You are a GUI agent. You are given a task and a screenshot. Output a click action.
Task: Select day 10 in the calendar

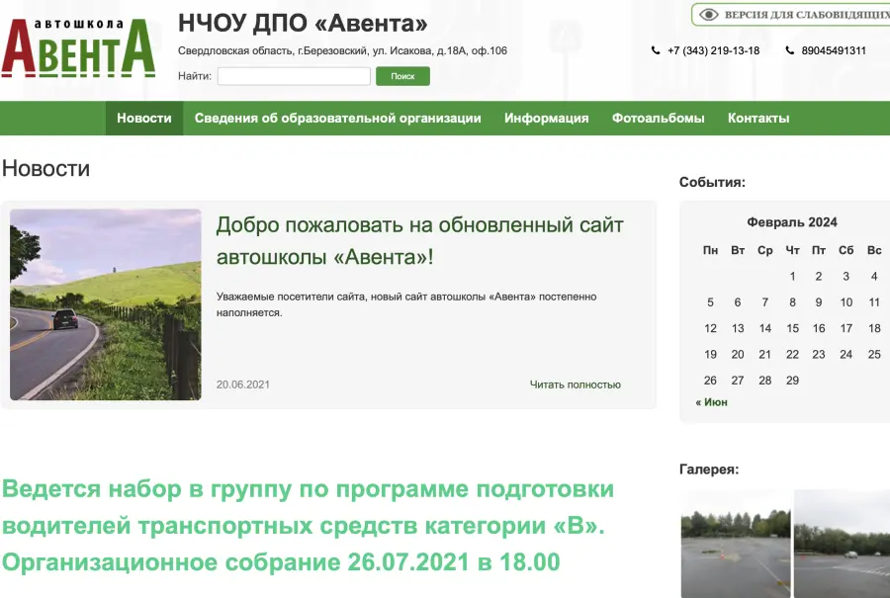tap(846, 302)
